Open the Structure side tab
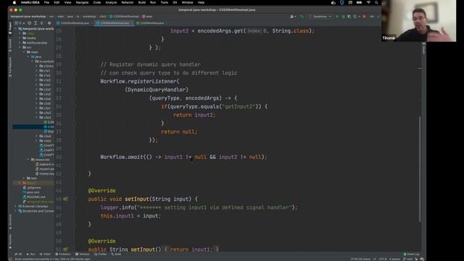This screenshot has width=464, height=261. tap(10, 223)
